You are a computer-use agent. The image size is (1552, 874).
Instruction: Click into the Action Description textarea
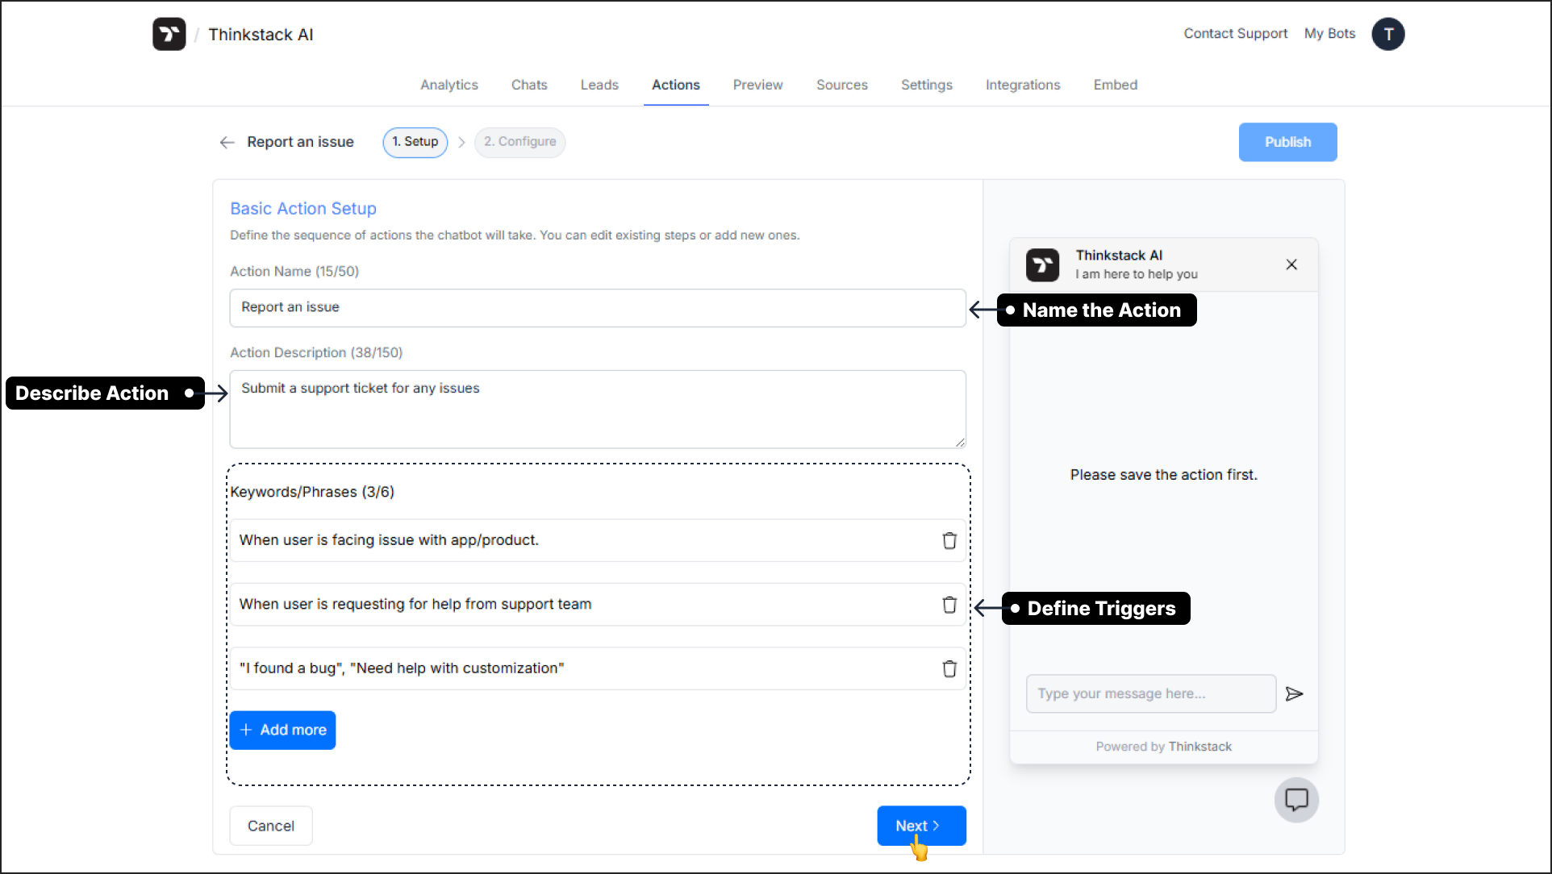[x=598, y=409]
